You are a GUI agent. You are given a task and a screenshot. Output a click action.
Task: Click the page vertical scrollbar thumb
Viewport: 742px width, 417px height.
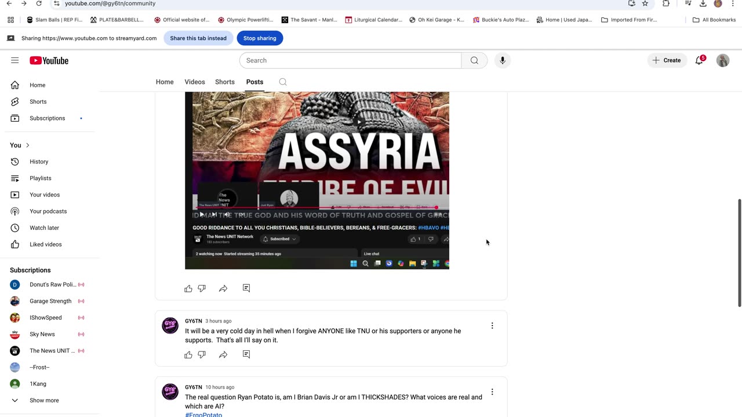[x=739, y=253]
